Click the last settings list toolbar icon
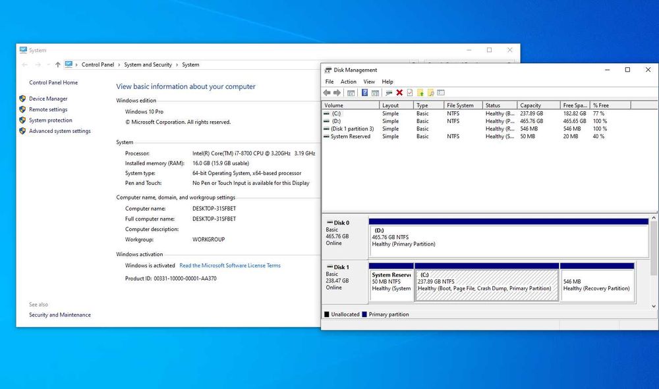659x389 pixels. pos(441,93)
